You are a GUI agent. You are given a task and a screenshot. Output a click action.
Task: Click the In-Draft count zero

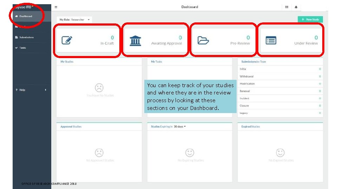[112, 38]
